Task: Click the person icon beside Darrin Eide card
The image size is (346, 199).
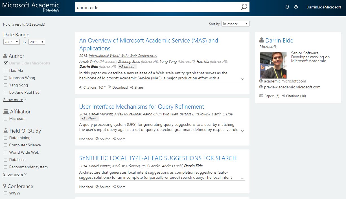Action: click(x=262, y=40)
